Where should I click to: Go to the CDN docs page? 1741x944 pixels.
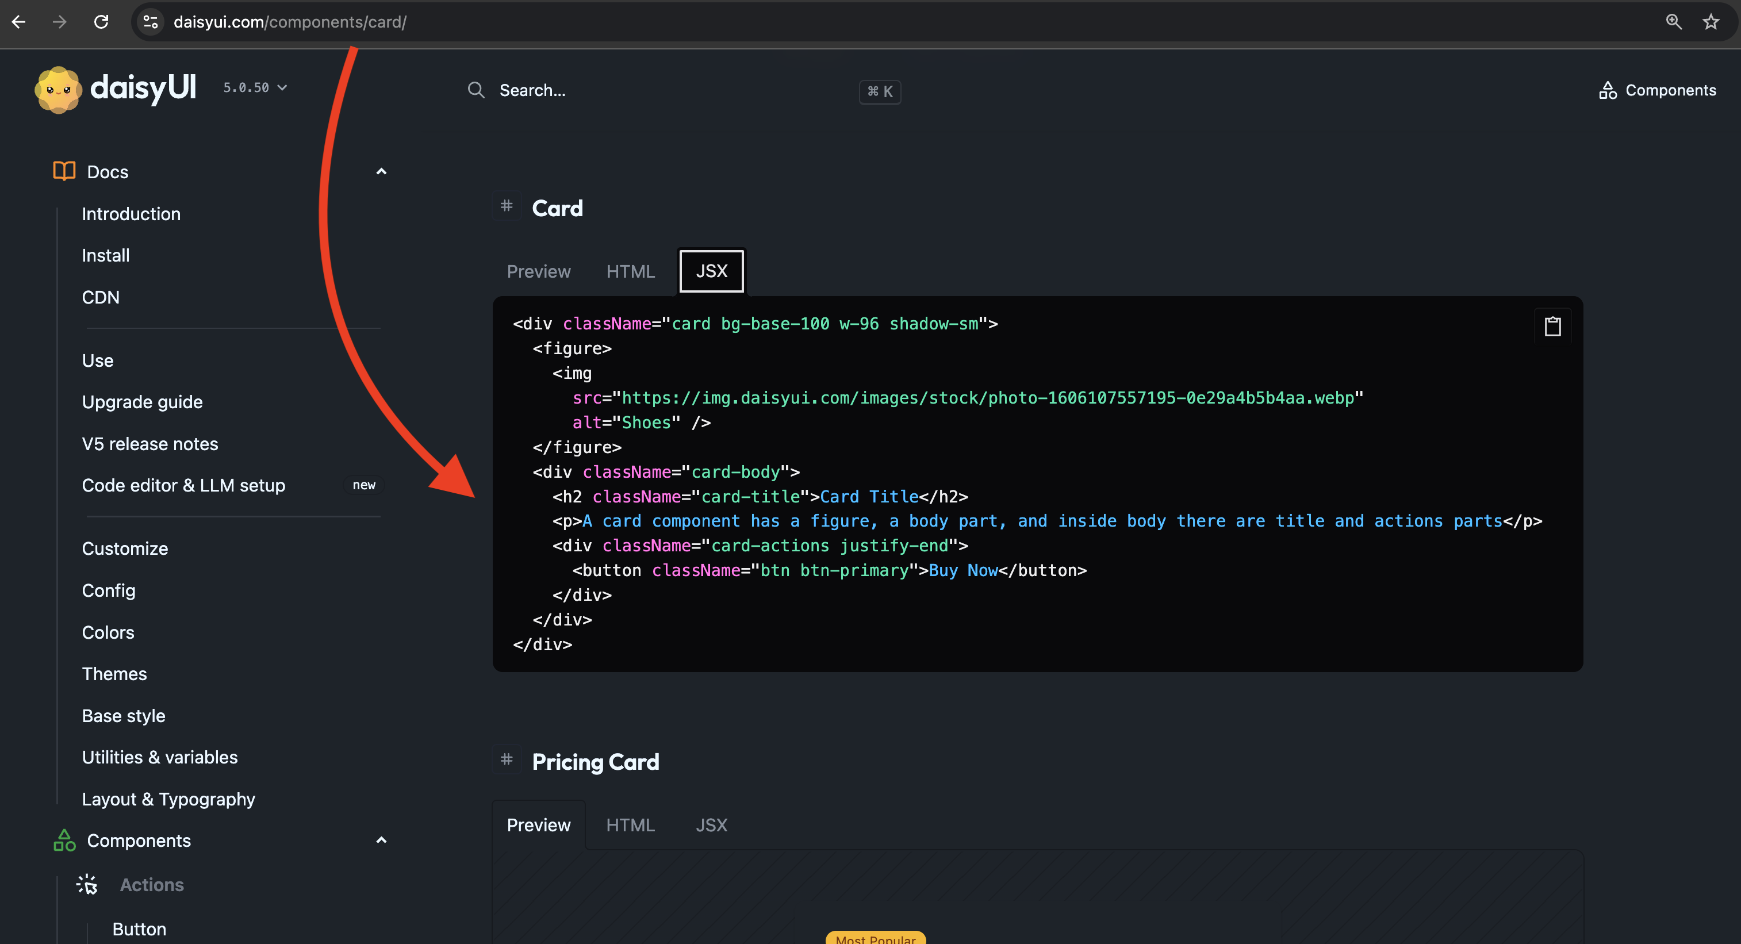coord(101,297)
